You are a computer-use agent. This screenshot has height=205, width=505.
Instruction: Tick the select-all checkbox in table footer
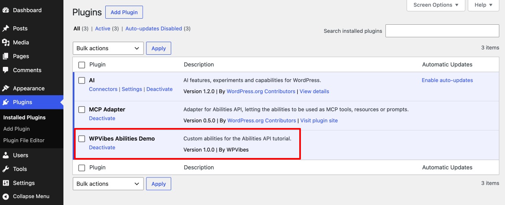(82, 168)
